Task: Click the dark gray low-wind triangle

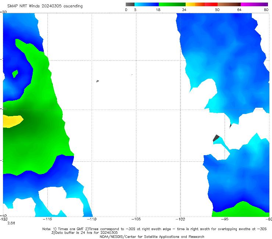Action: 216,138
